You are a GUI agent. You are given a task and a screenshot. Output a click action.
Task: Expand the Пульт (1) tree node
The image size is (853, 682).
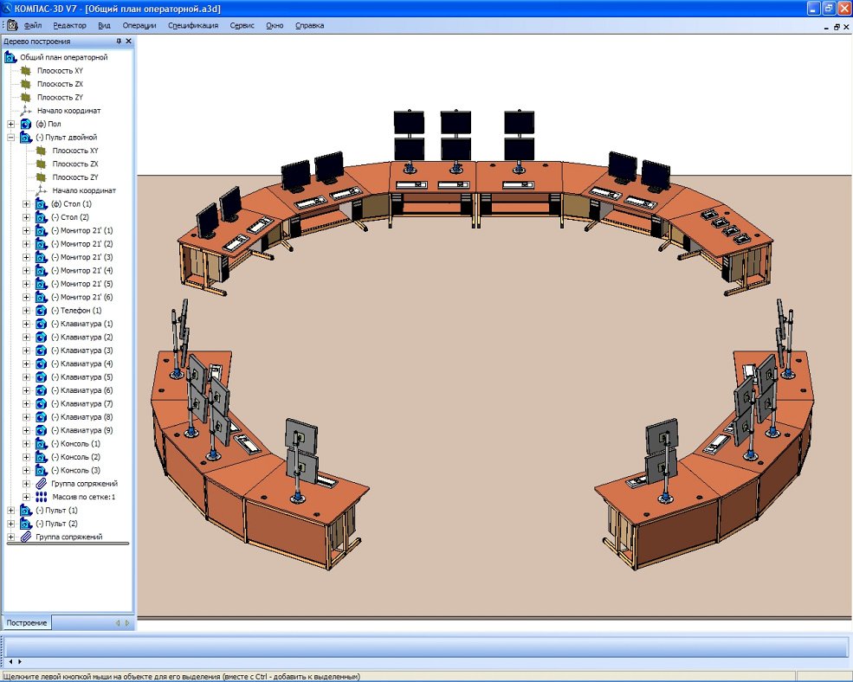(x=11, y=511)
